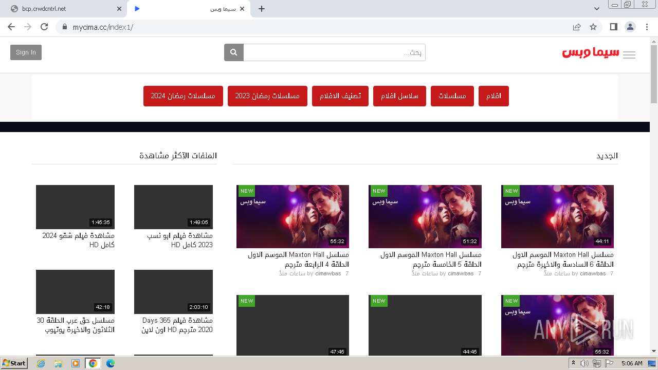Click cimawbas author under episode 4
Image resolution: width=658 pixels, height=370 pixels.
(x=328, y=274)
